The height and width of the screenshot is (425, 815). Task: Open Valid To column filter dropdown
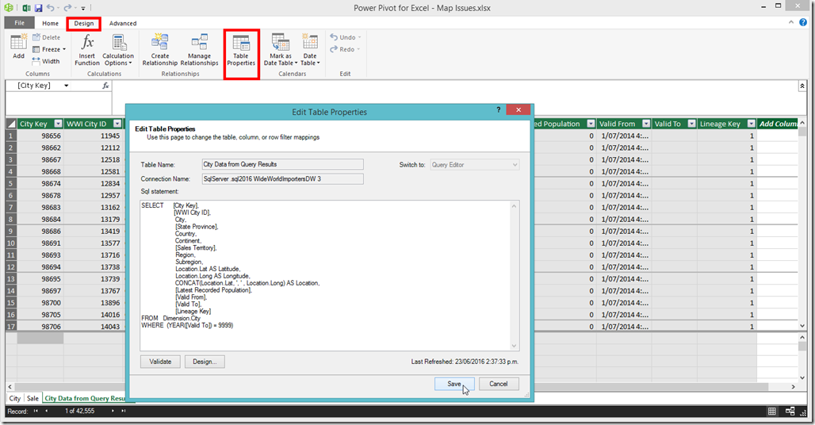click(x=692, y=124)
